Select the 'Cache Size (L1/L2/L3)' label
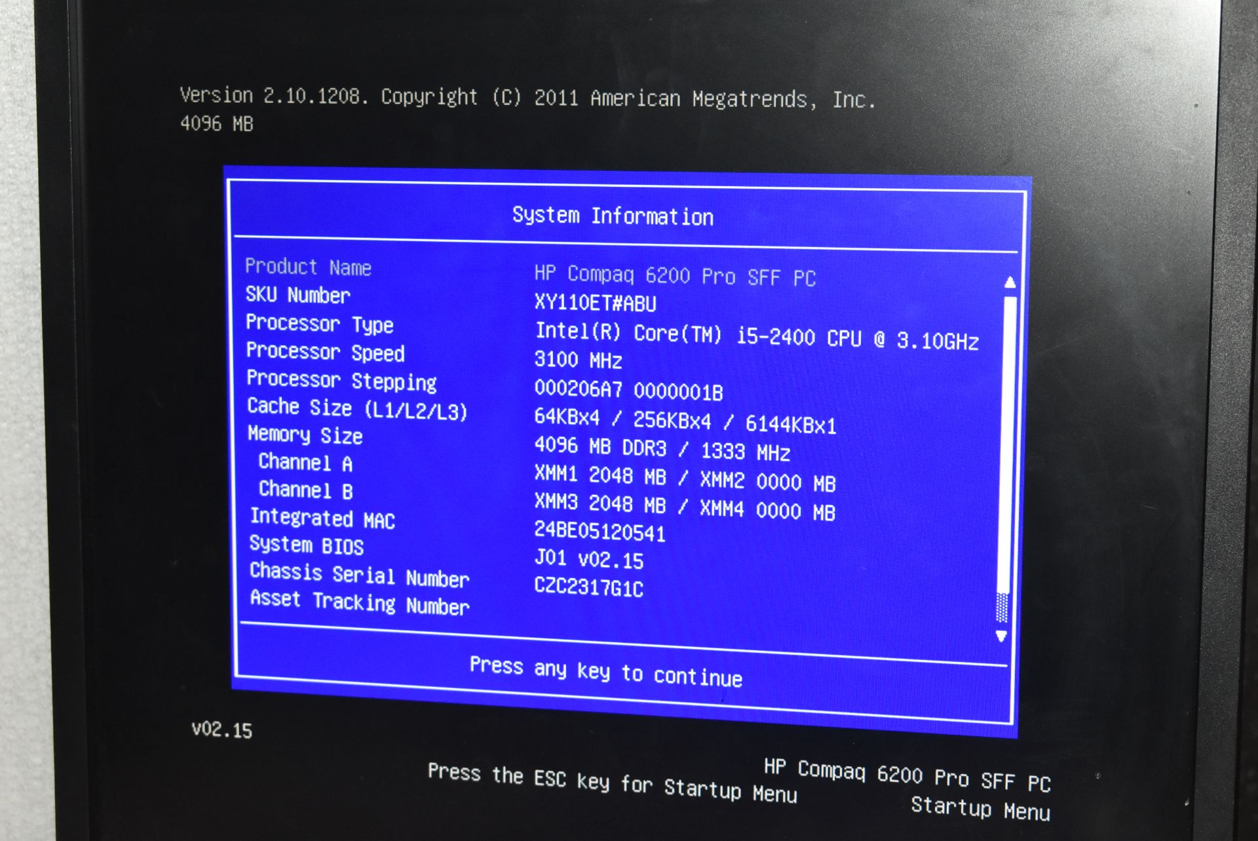The height and width of the screenshot is (841, 1258). 357,408
